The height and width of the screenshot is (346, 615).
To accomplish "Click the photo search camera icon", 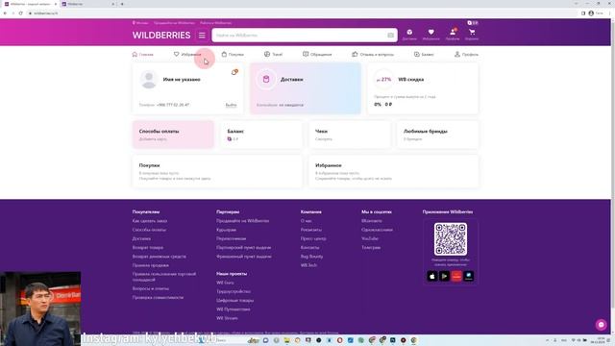I will tap(391, 36).
